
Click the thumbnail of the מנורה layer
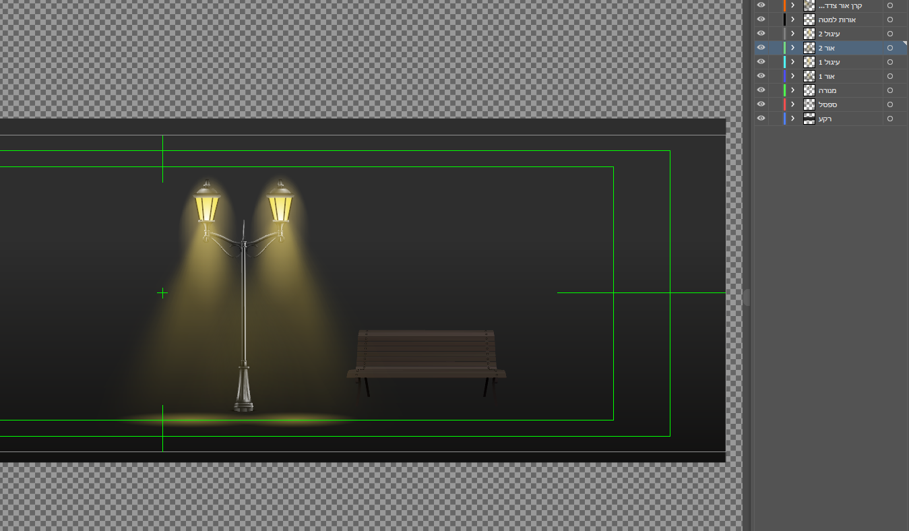(x=809, y=90)
